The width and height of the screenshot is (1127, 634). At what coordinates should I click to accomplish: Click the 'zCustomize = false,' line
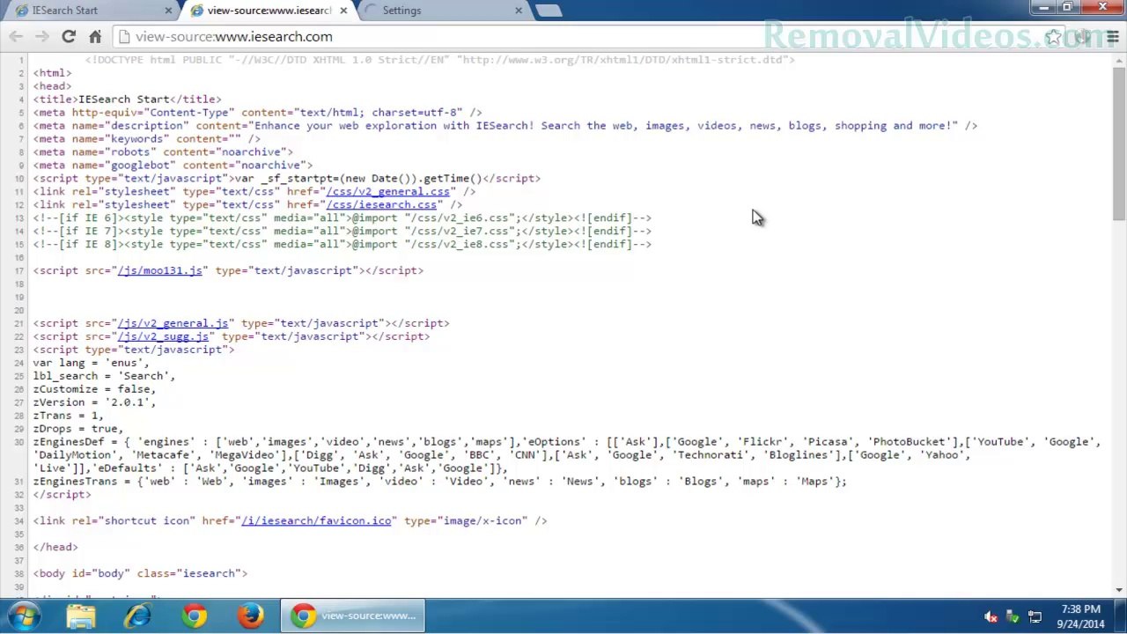point(94,388)
